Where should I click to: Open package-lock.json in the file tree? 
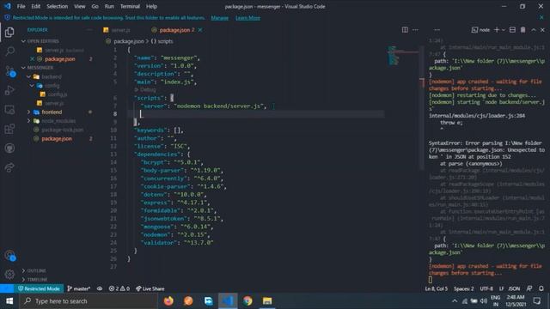[x=63, y=130]
